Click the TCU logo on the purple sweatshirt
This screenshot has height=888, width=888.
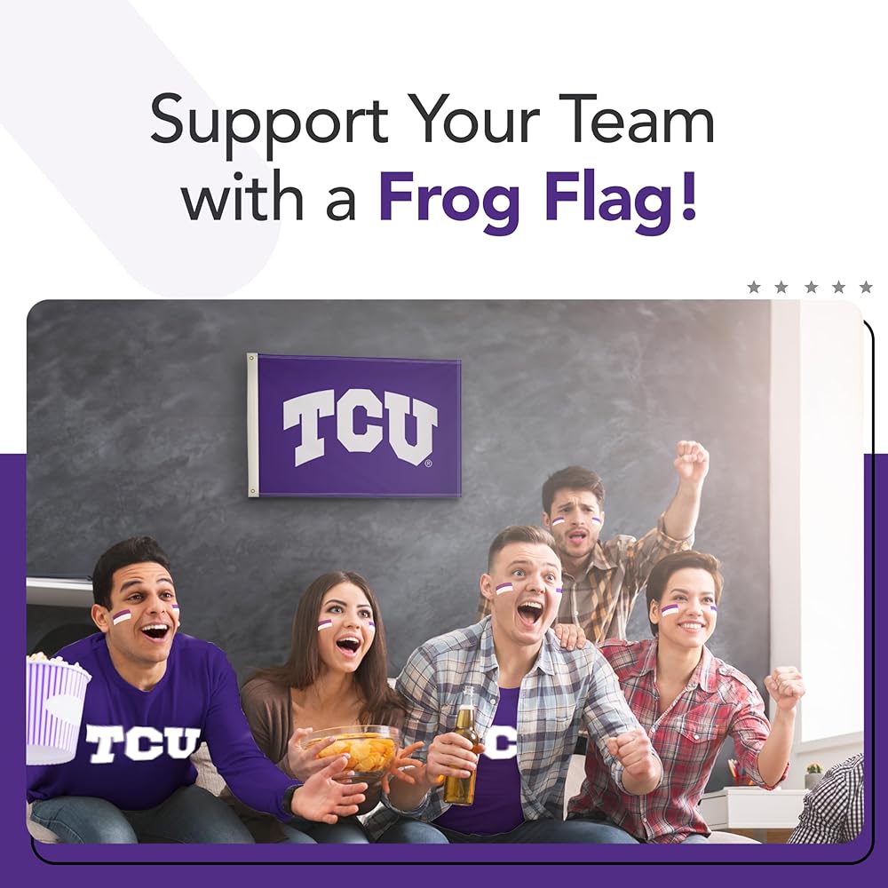click(143, 743)
